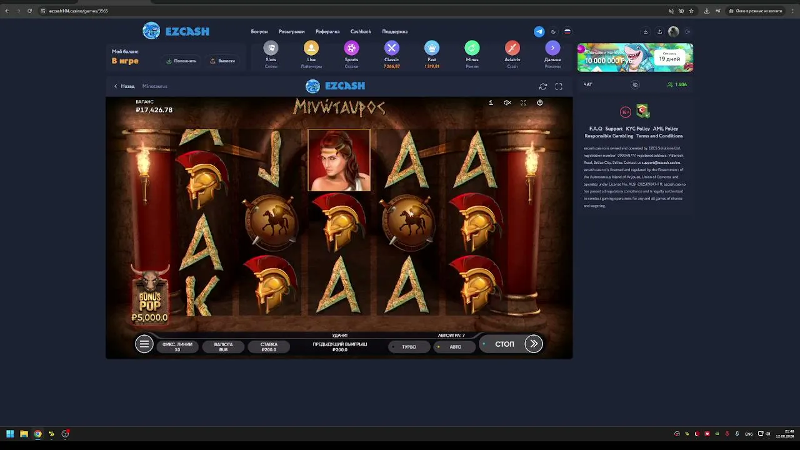The width and height of the screenshot is (800, 450).
Task: Toggle the dark mode moon switch
Action: click(x=553, y=31)
